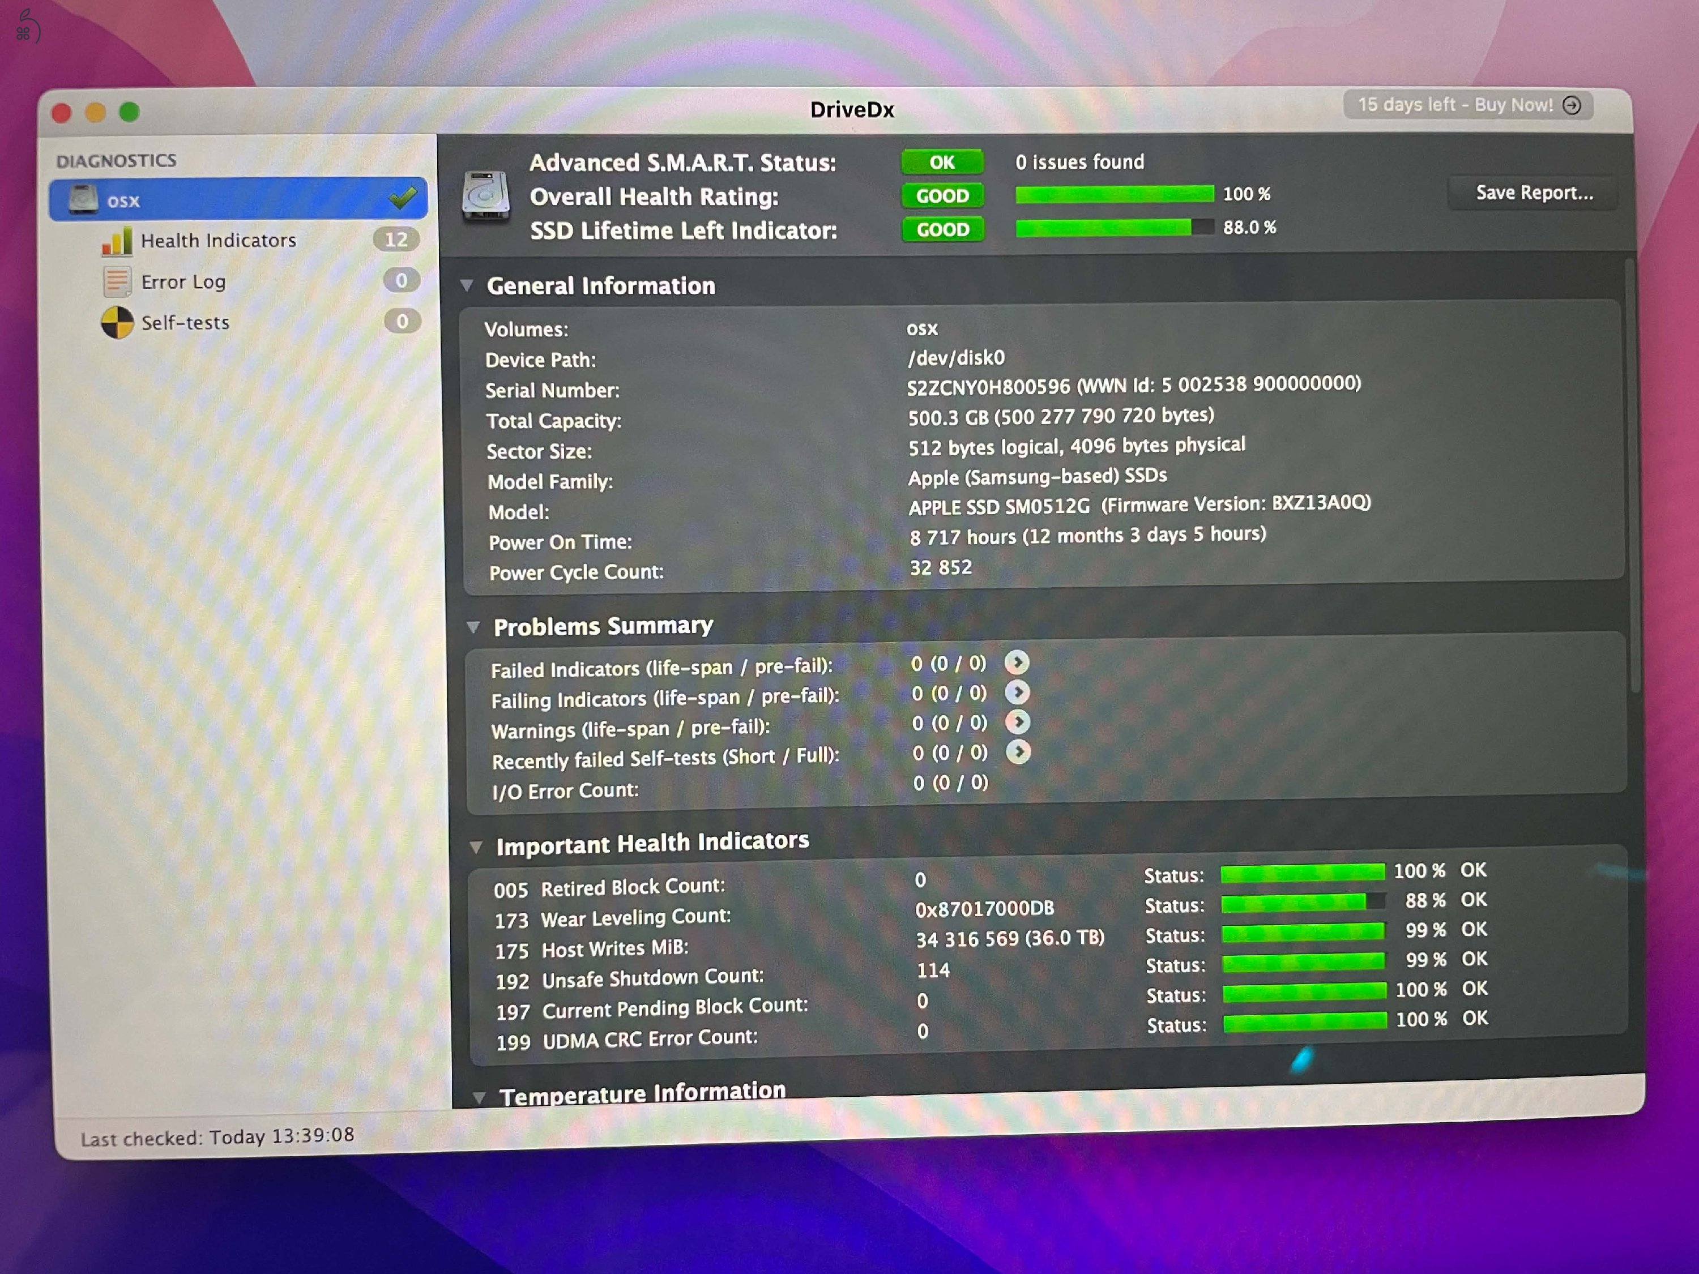Click the DriveDx window title
Viewport: 1699px width, 1274px height.
852,110
